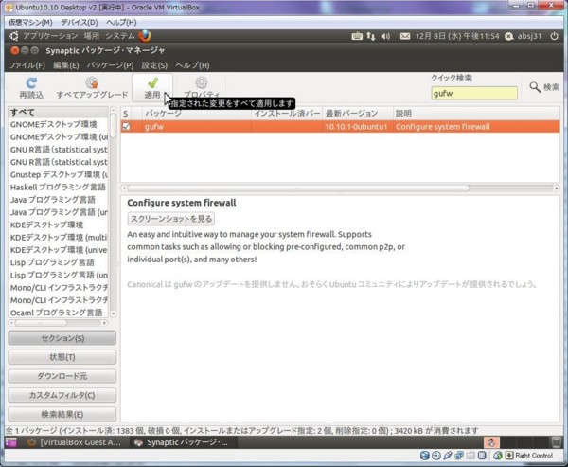
Task: Sort by the S status column header
Action: [x=126, y=113]
